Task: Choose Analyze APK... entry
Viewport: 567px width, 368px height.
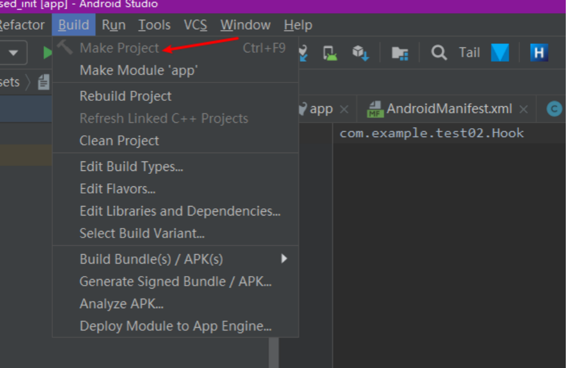Action: pos(175,304)
